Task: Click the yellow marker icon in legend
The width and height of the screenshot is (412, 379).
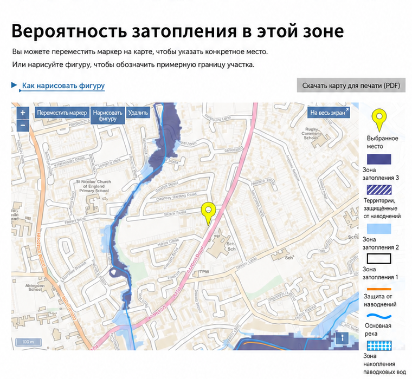Action: coord(379,121)
